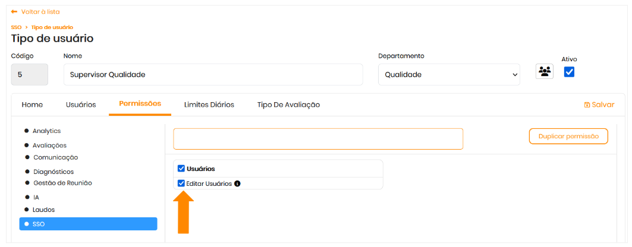Open the Limites Diários tab
Viewport: 632px width, 247px height.
pos(209,104)
